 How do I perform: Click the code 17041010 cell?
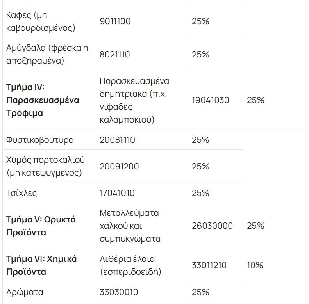[117, 193]
